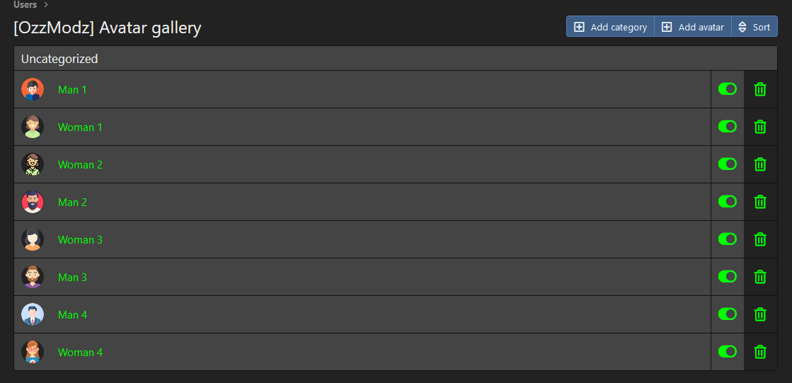Image resolution: width=792 pixels, height=383 pixels.
Task: Remove Man 3 with trash icon
Action: (x=760, y=277)
